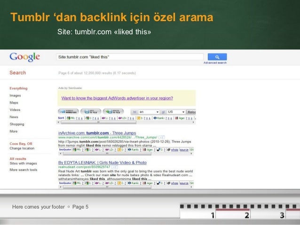Click right scroll arrow under inArchive.com result
Viewport: 300px width, 225px height.
191,154
